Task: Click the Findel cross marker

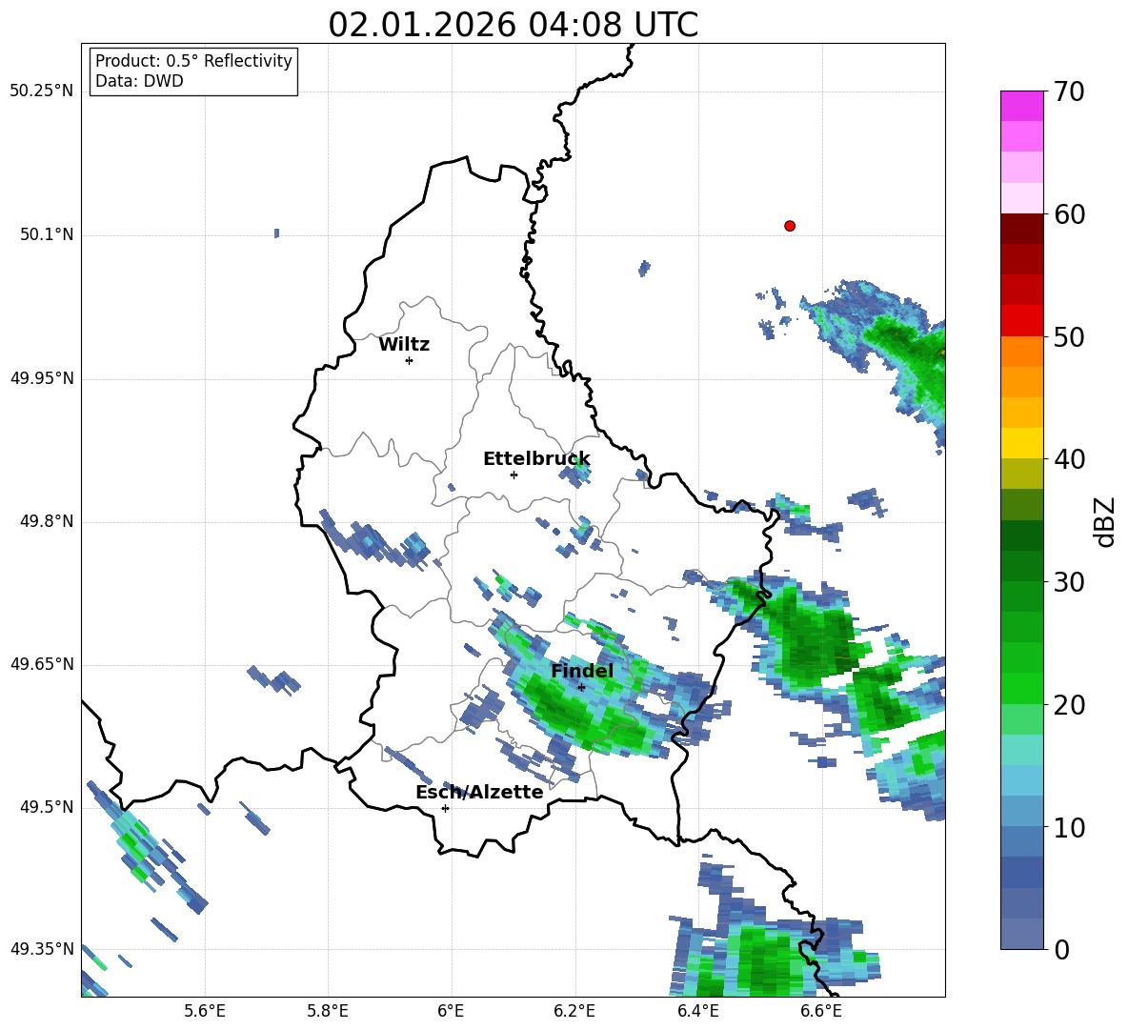Action: coord(581,687)
